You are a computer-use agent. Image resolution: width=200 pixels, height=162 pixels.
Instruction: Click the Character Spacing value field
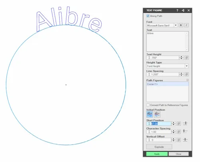(x=159, y=132)
